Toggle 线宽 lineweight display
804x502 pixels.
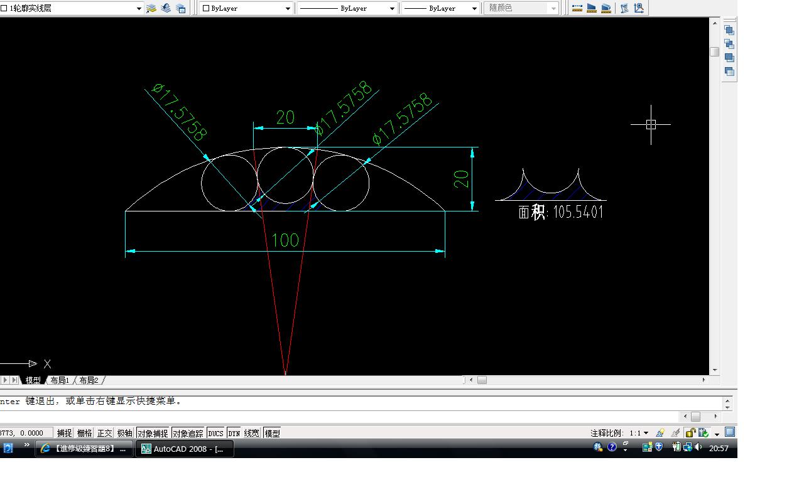click(251, 433)
